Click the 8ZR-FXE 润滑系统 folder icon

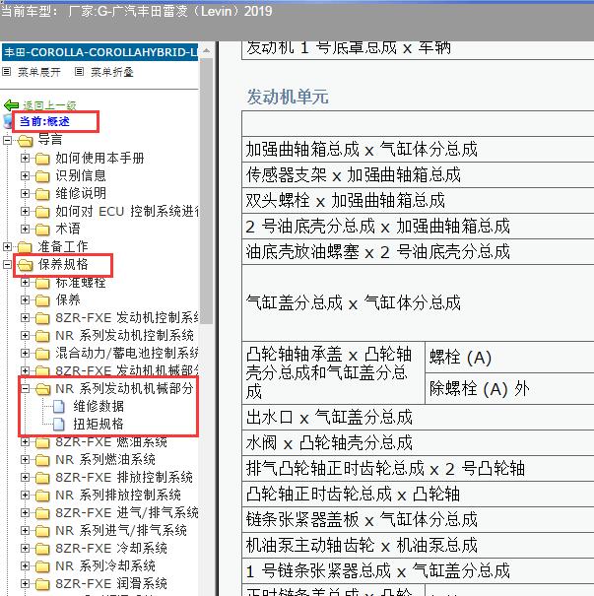(42, 584)
